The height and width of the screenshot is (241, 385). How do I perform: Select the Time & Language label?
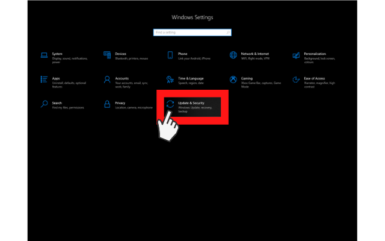pos(191,78)
